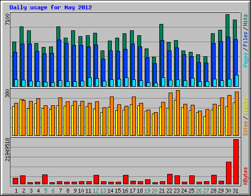Click the blue files bar for day 7
This screenshot has width=251, height=196.
click(x=59, y=60)
